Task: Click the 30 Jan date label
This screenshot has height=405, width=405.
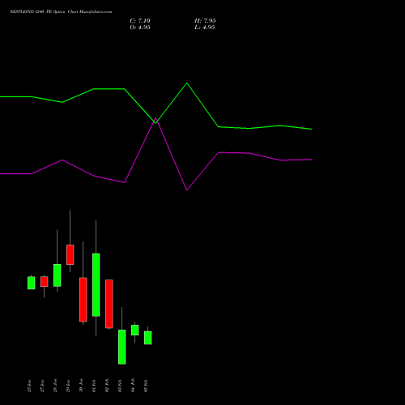Action: click(81, 386)
